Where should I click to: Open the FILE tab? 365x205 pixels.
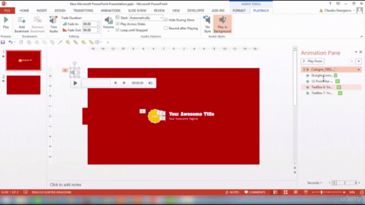coord(7,10)
